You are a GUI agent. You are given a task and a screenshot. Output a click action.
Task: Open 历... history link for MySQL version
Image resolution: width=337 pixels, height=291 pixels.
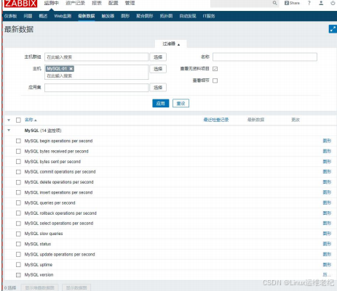pyautogui.click(x=327, y=275)
